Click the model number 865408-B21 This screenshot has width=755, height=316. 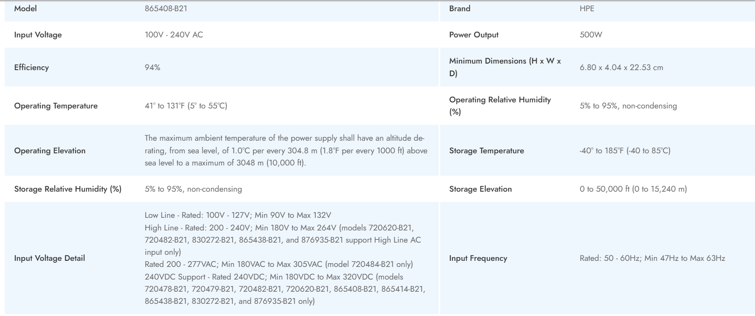click(166, 8)
